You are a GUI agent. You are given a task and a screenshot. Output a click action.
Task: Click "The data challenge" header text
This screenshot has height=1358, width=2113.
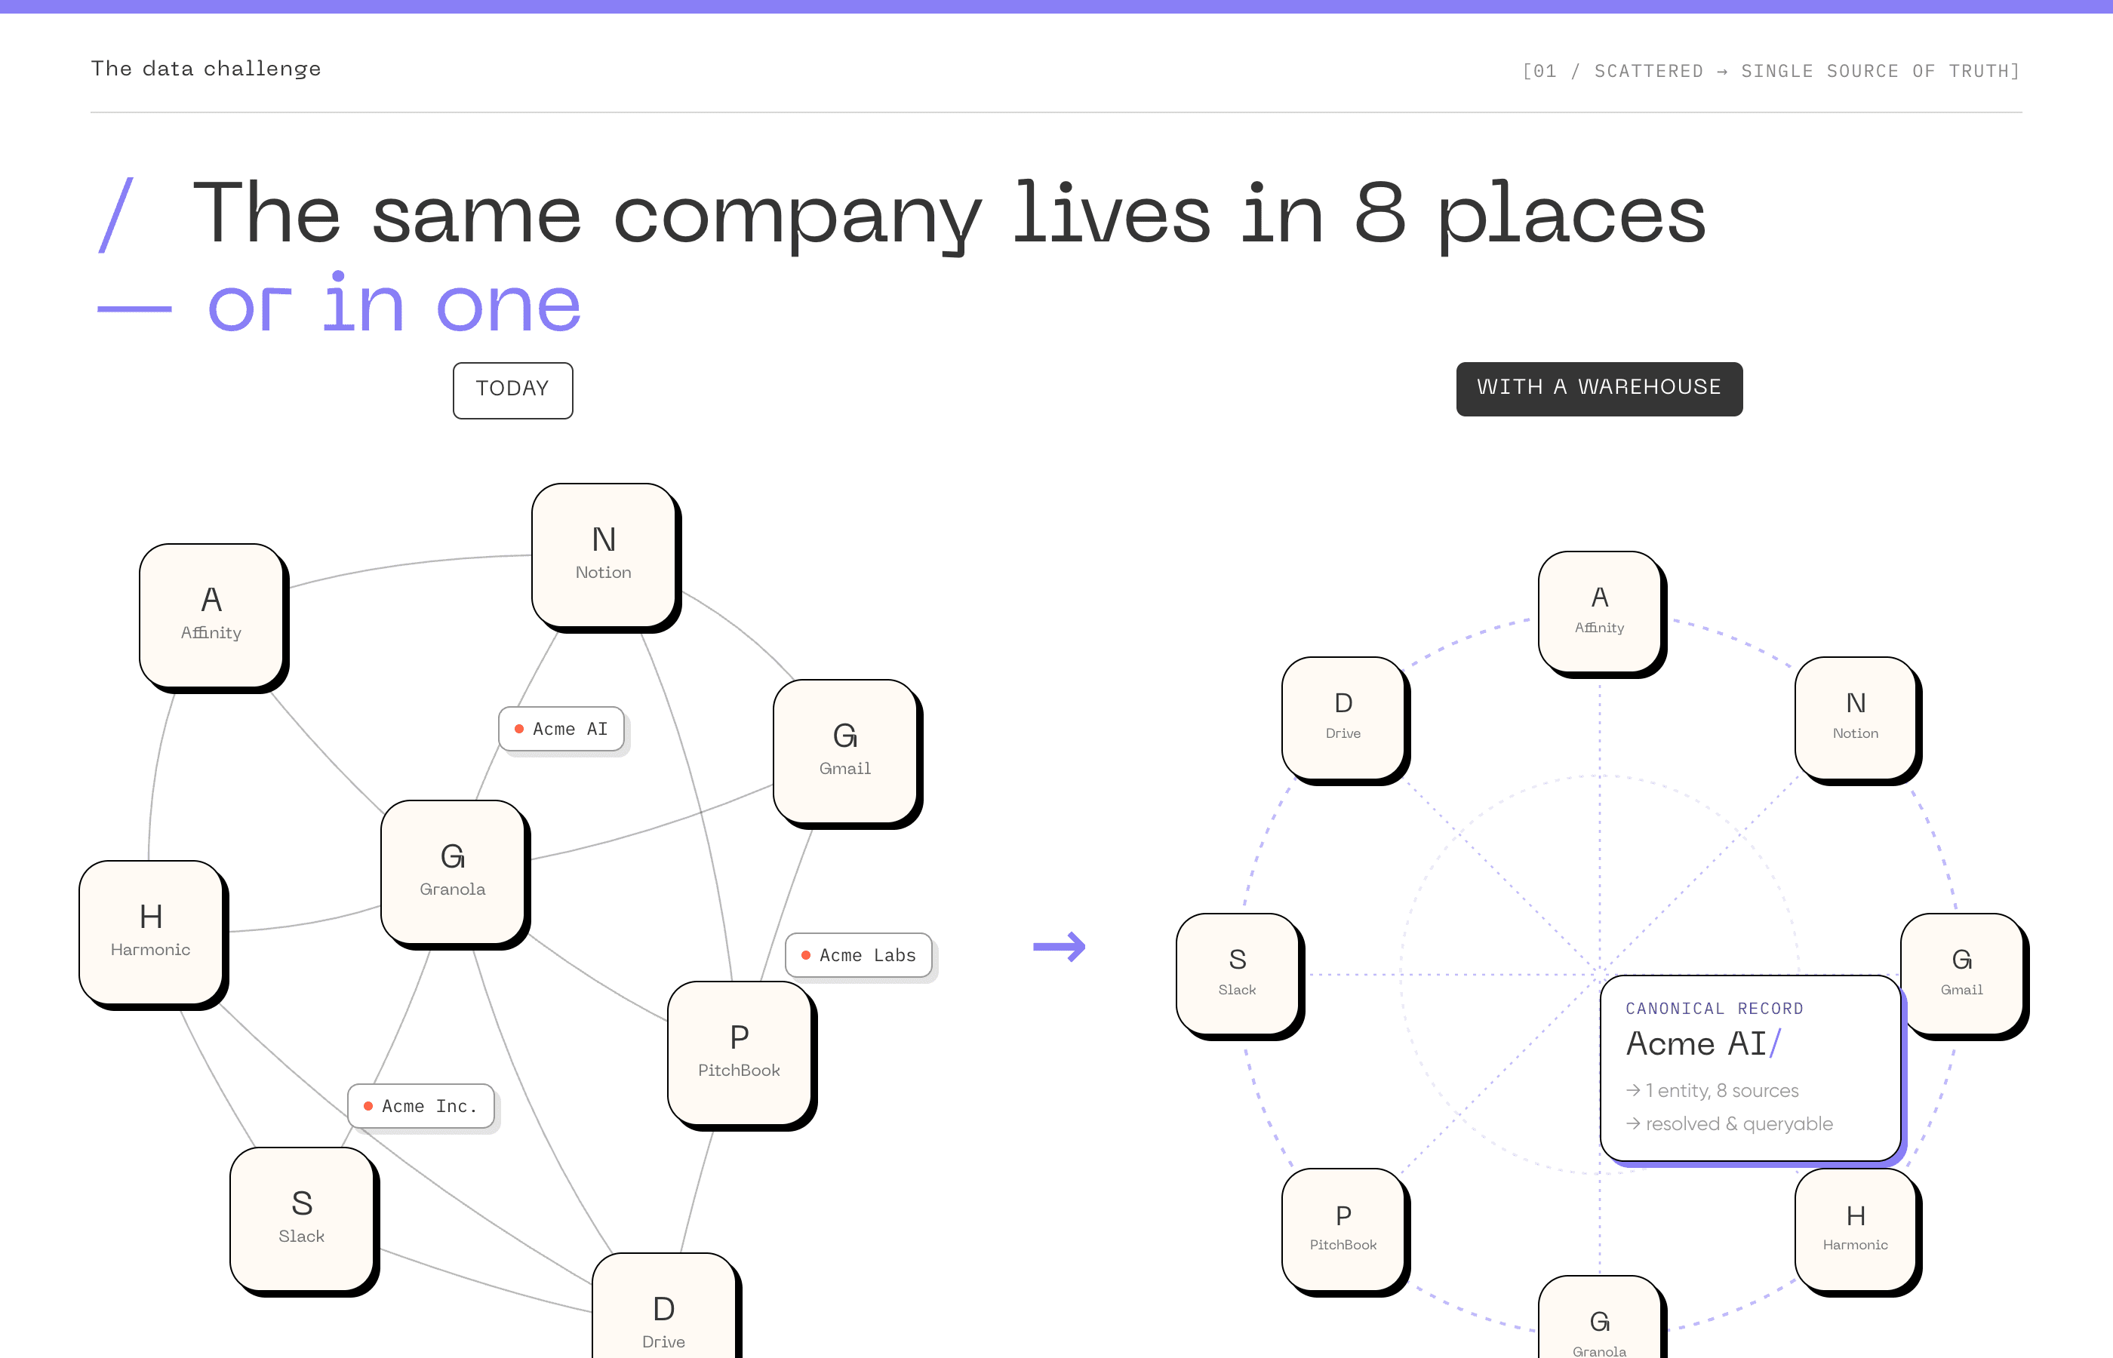(x=205, y=69)
